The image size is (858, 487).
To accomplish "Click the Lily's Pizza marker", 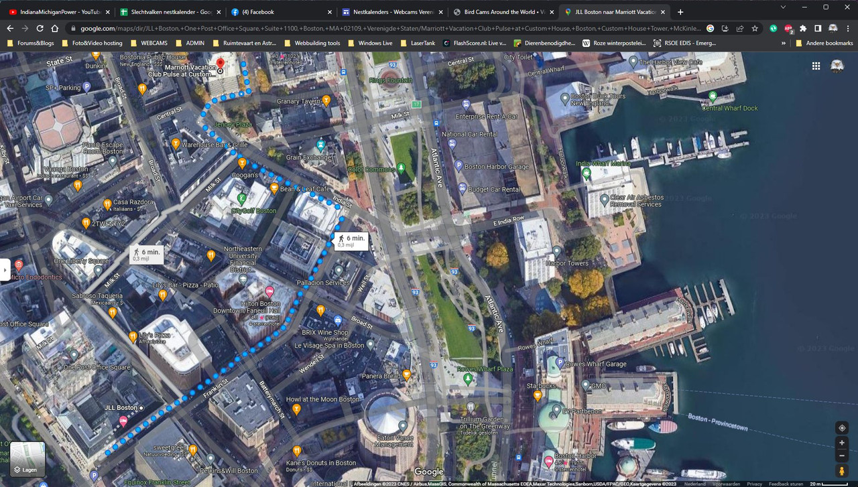I will 133,336.
